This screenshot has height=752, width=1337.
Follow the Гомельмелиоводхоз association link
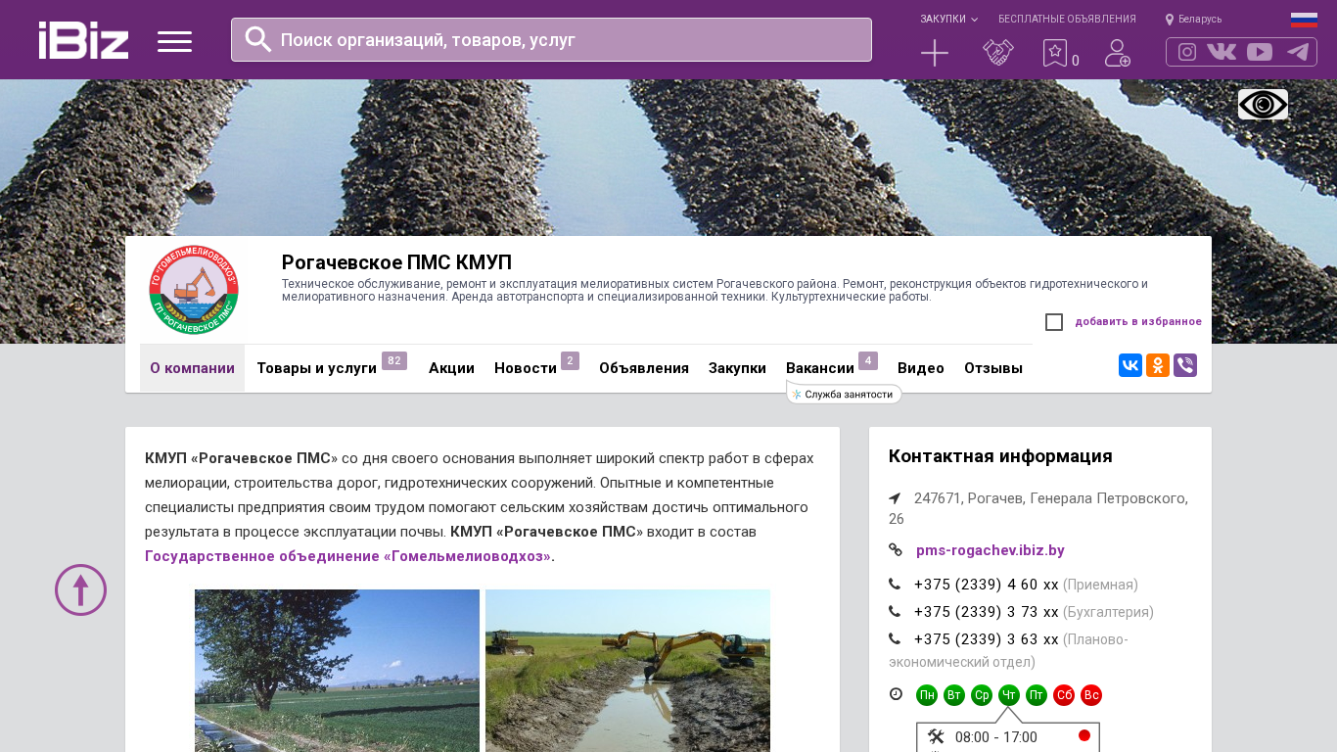[347, 556]
